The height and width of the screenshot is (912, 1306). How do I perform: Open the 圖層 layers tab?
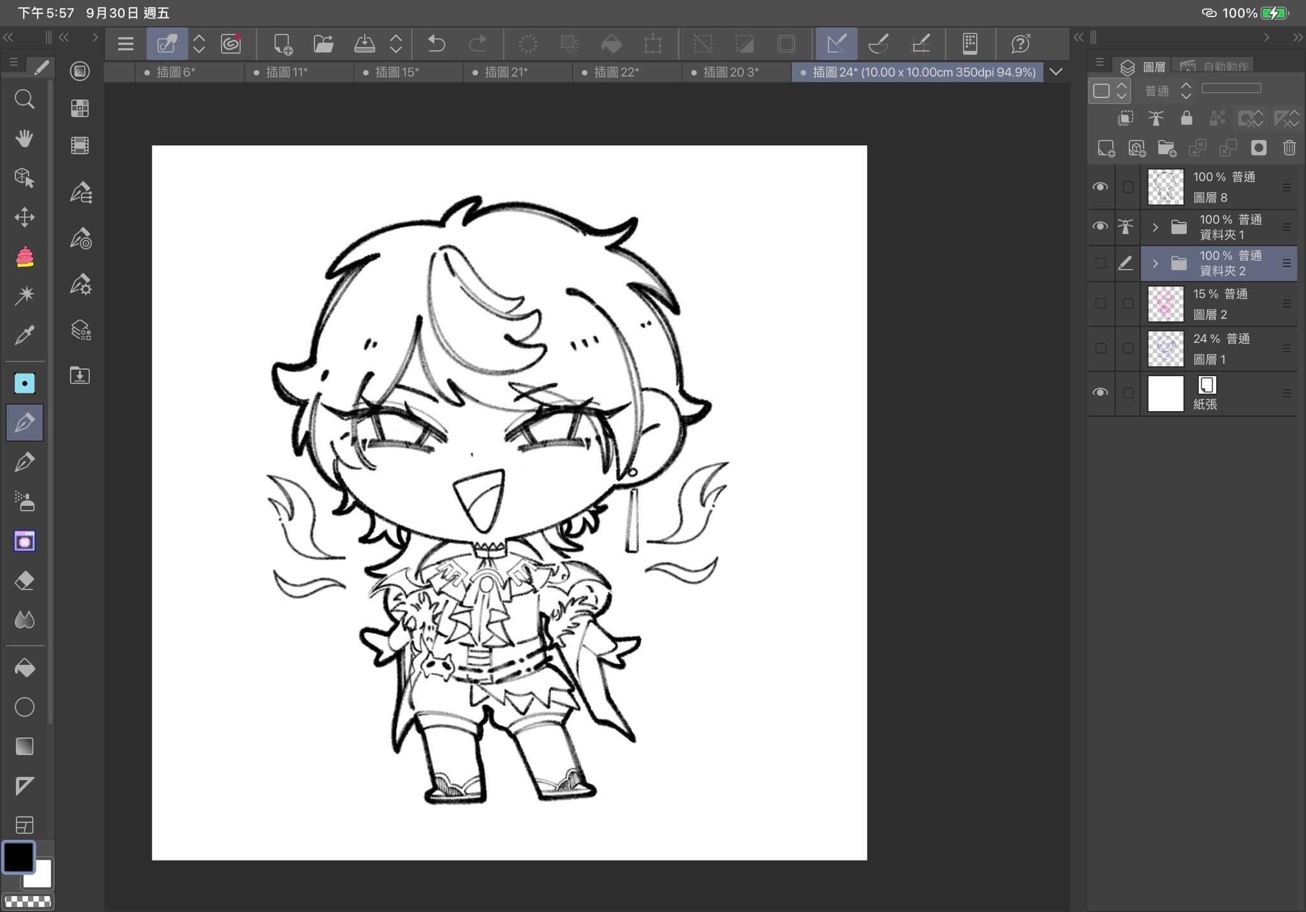pyautogui.click(x=1143, y=66)
